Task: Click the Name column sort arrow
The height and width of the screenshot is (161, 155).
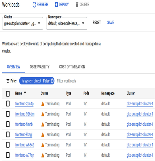Action: coord(25,93)
